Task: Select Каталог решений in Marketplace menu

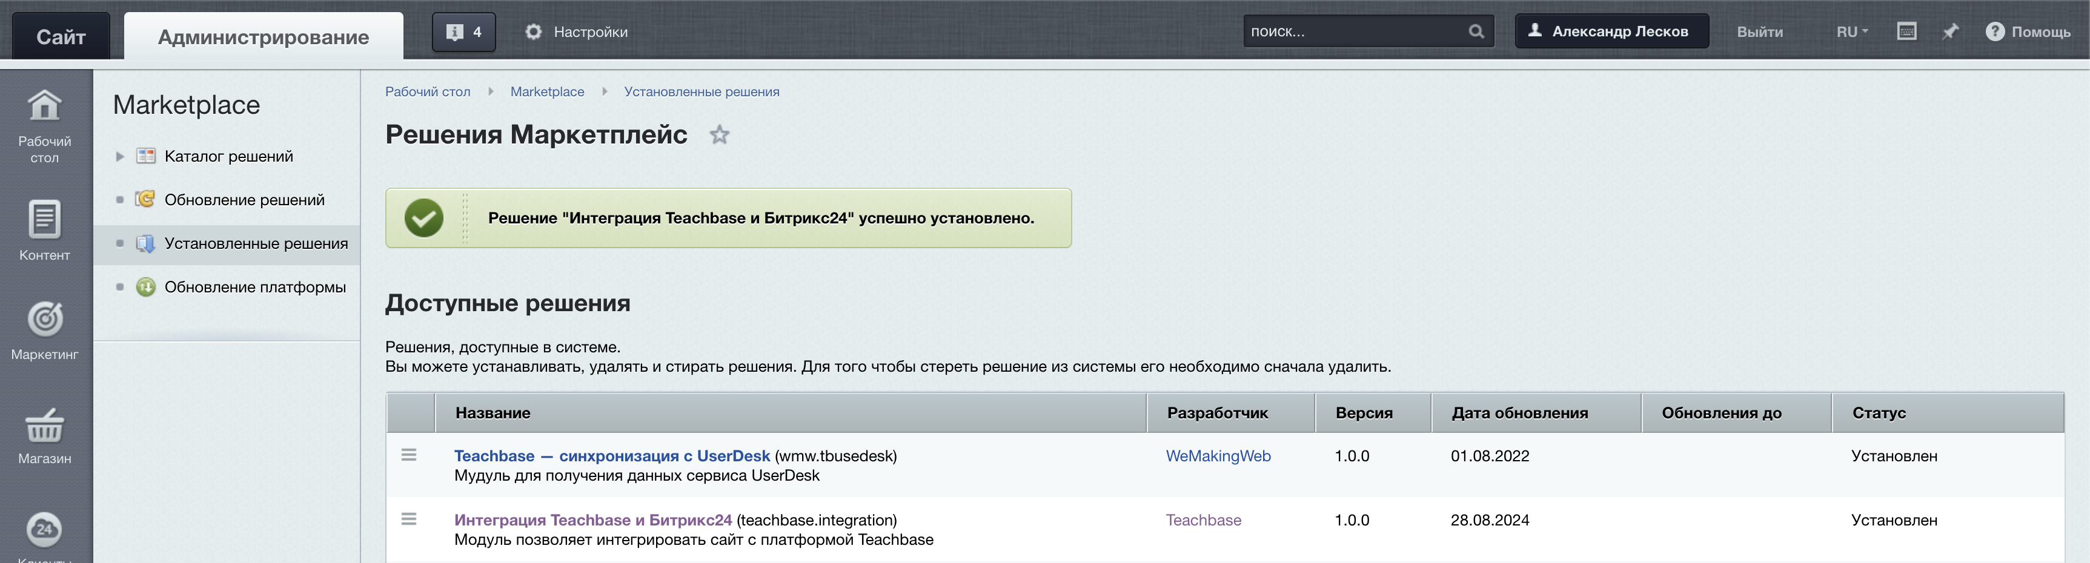Action: coord(228,156)
